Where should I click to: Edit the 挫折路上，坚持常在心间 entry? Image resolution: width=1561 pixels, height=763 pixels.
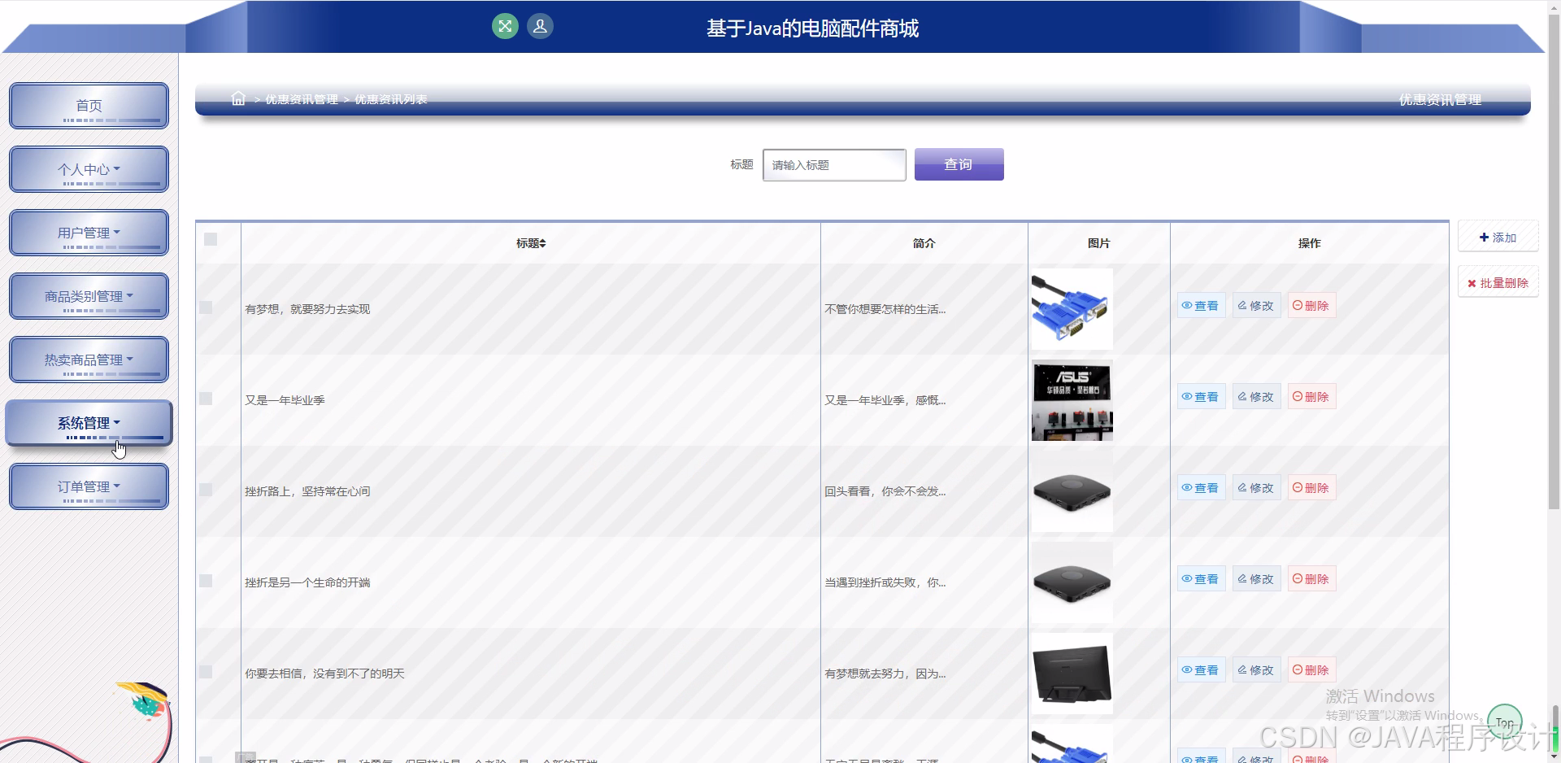tap(1256, 488)
